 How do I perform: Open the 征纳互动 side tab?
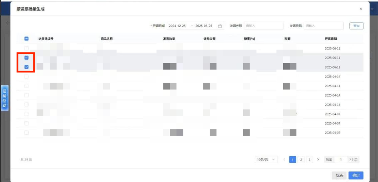(x=5, y=98)
